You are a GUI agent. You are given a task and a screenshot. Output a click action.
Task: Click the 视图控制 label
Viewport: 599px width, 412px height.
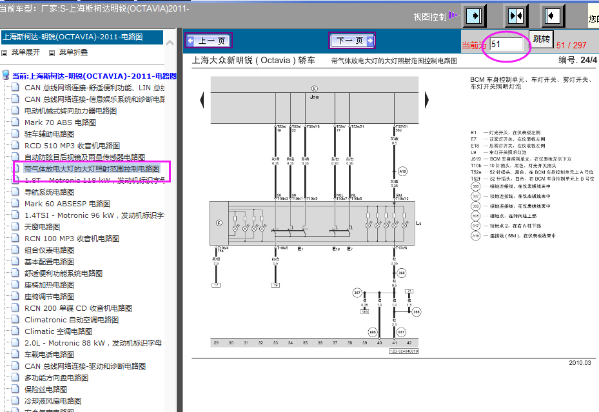coord(430,17)
